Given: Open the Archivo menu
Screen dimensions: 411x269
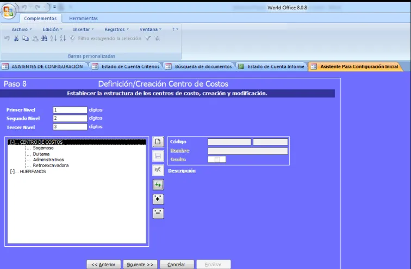Looking at the screenshot, I should pos(22,29).
